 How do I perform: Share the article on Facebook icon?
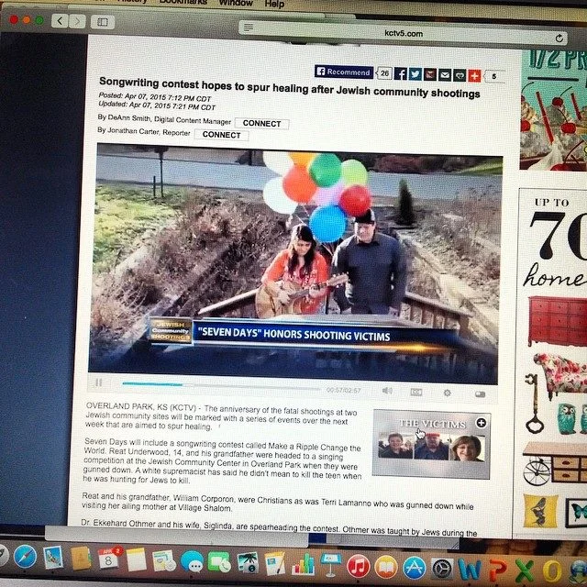(x=400, y=73)
